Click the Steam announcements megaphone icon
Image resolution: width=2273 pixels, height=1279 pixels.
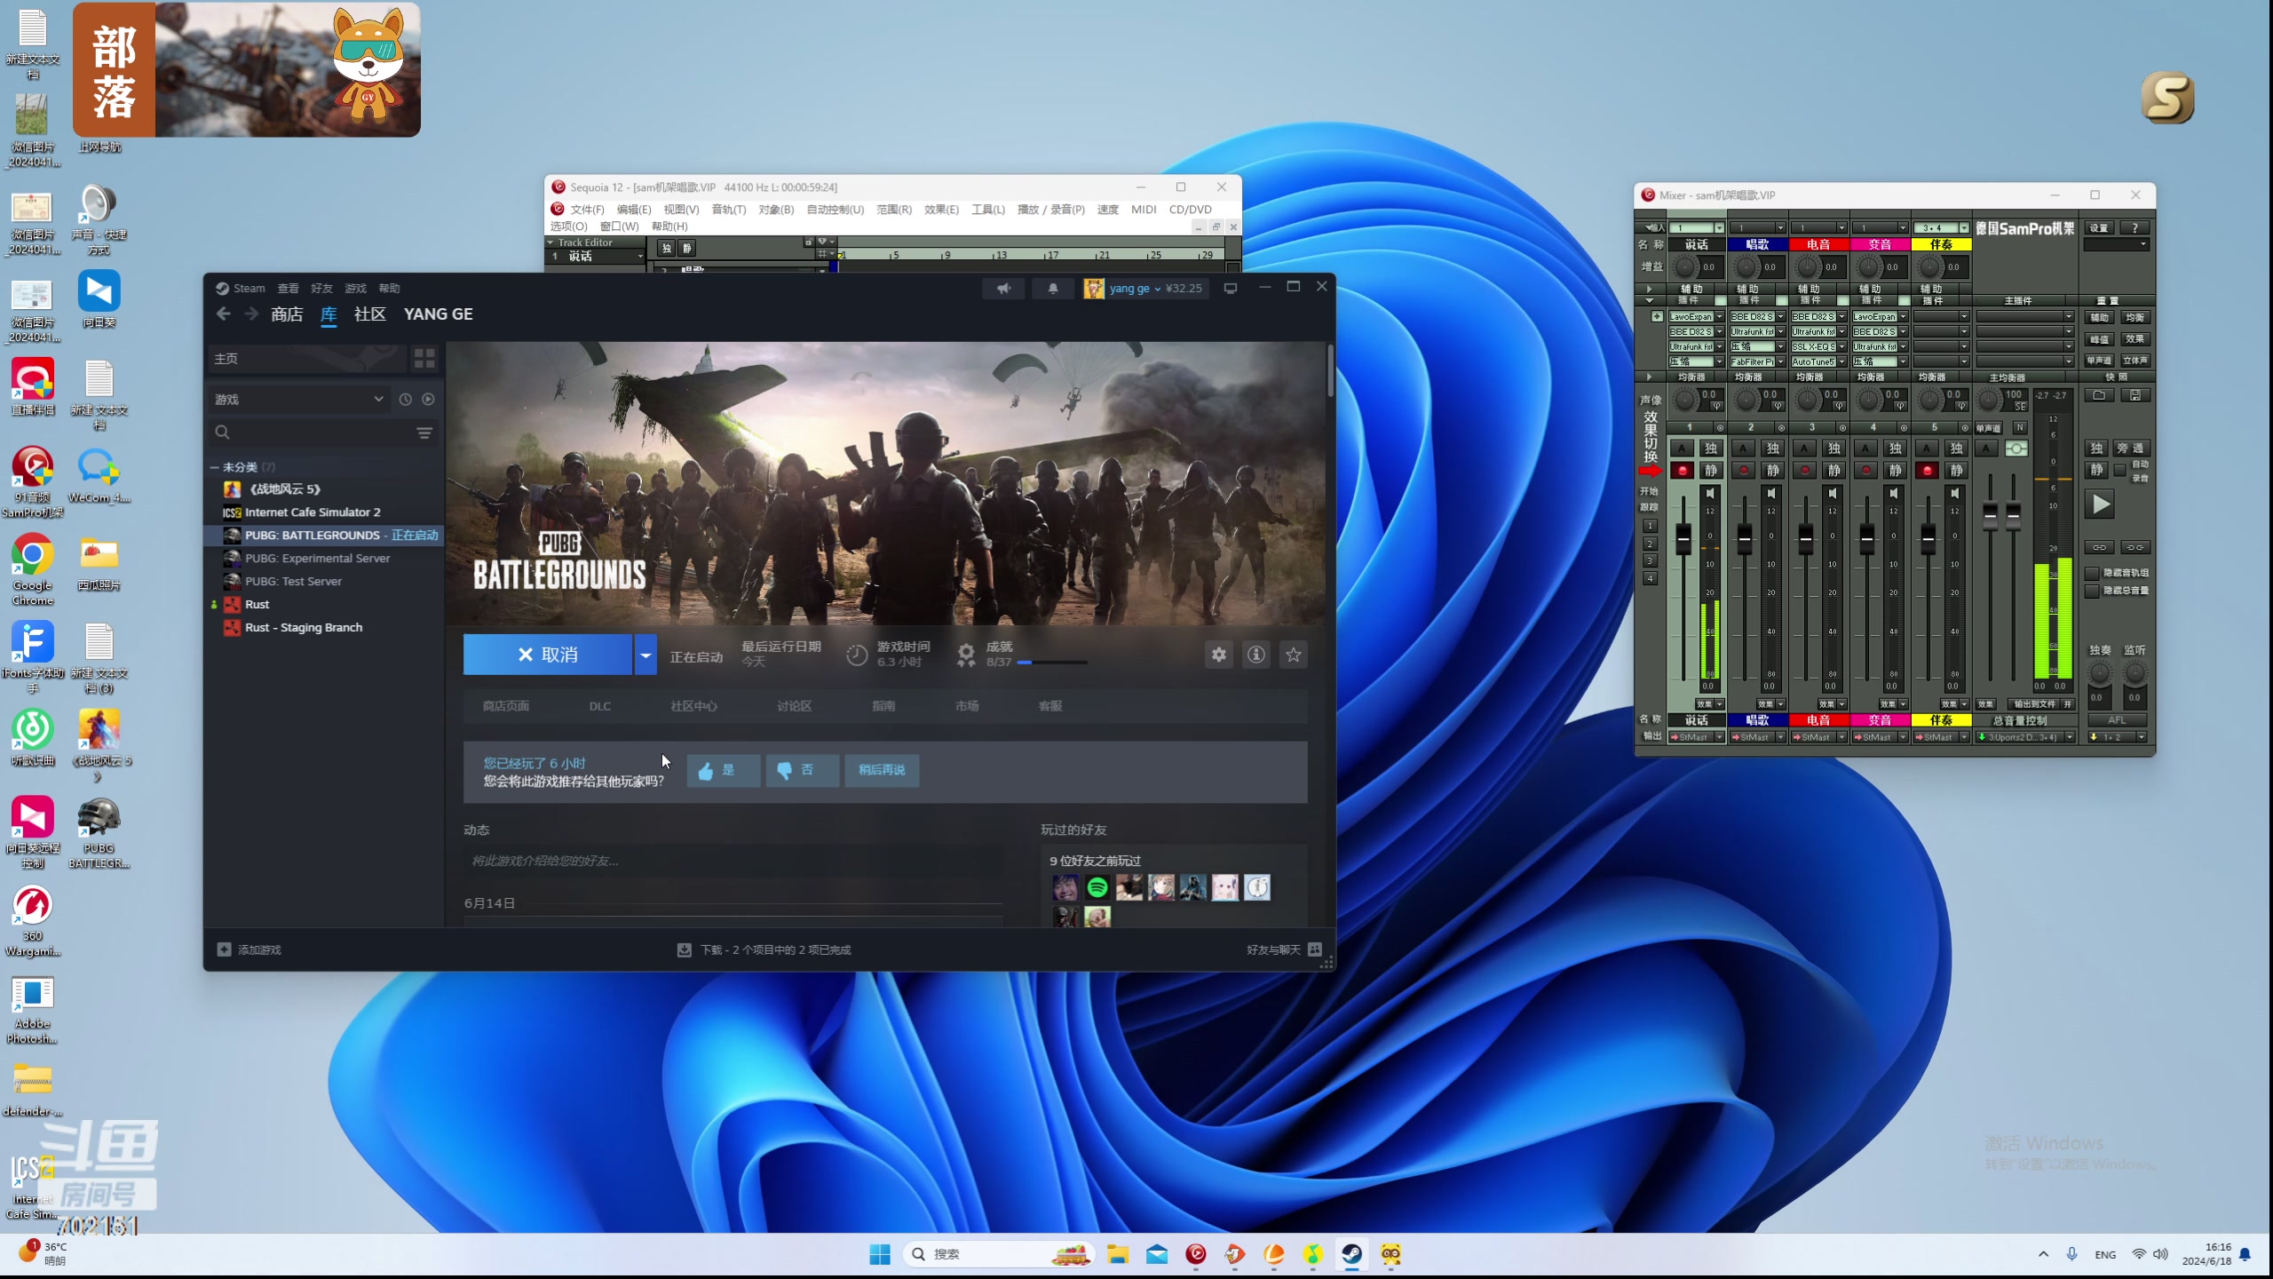(x=1003, y=289)
